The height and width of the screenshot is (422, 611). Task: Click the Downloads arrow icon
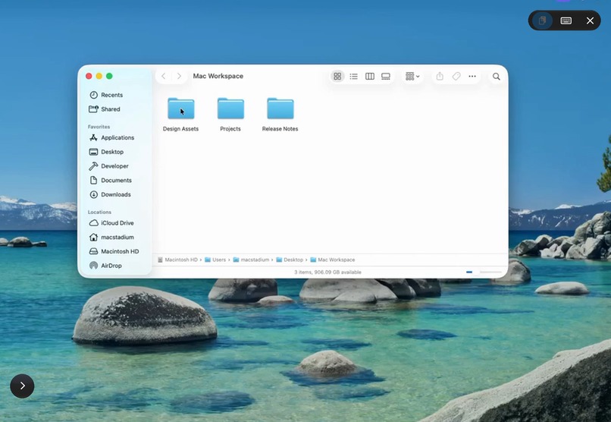tap(93, 194)
